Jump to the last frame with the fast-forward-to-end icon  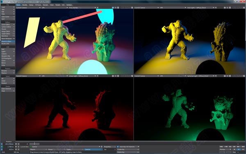243,147
